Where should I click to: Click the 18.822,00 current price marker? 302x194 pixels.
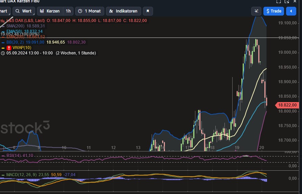(x=287, y=105)
